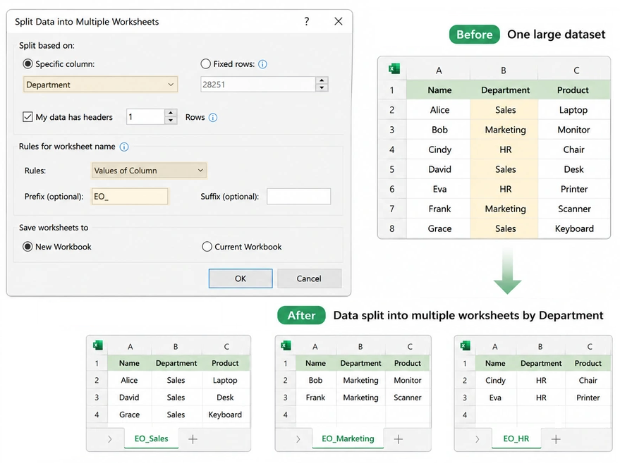
Task: Click the info icon next to Rows
Action: pos(213,118)
